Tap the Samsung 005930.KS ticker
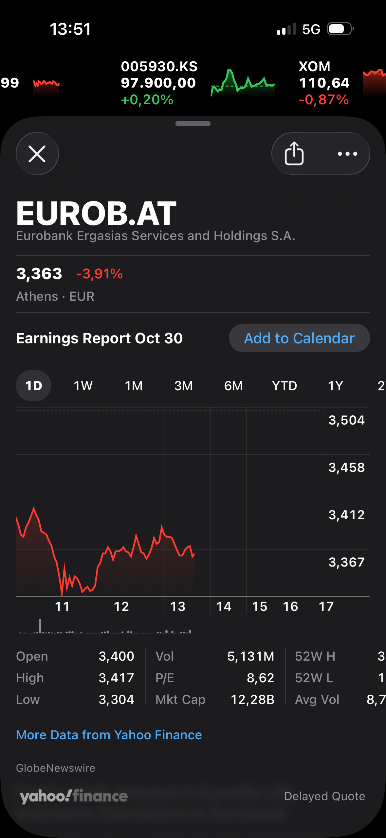Viewport: 386px width, 838px height. (x=159, y=83)
